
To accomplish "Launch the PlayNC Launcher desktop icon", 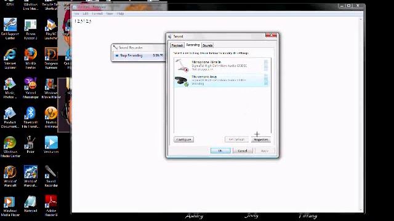I will pos(50,29).
